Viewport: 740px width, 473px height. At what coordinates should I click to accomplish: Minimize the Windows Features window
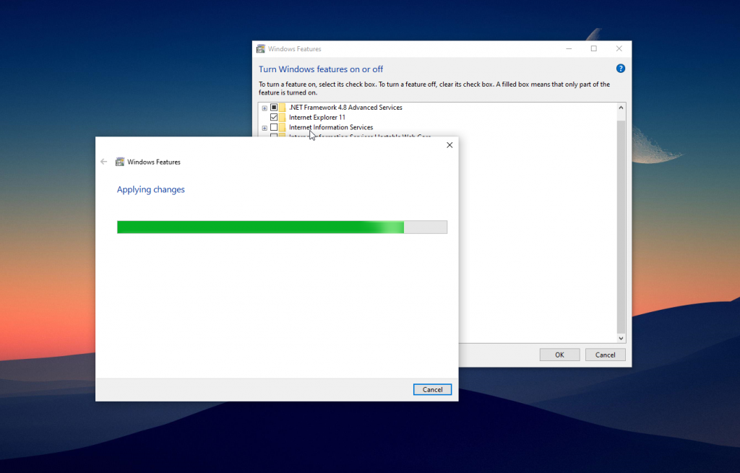click(569, 48)
